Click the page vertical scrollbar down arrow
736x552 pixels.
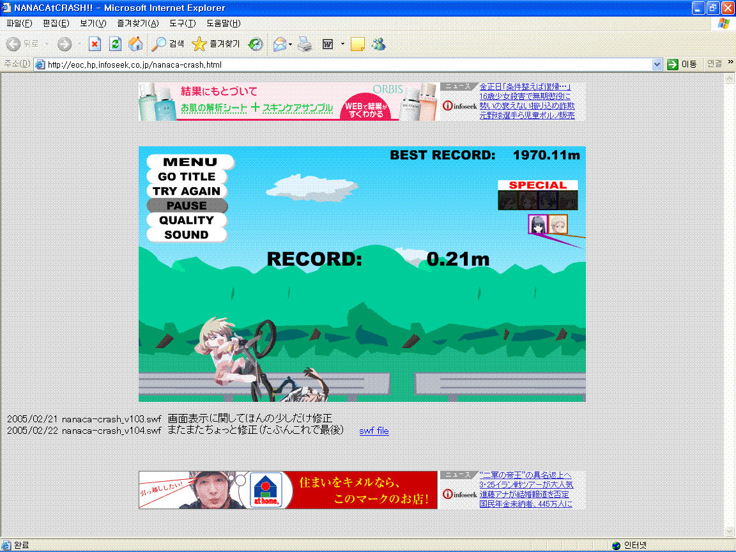[729, 532]
